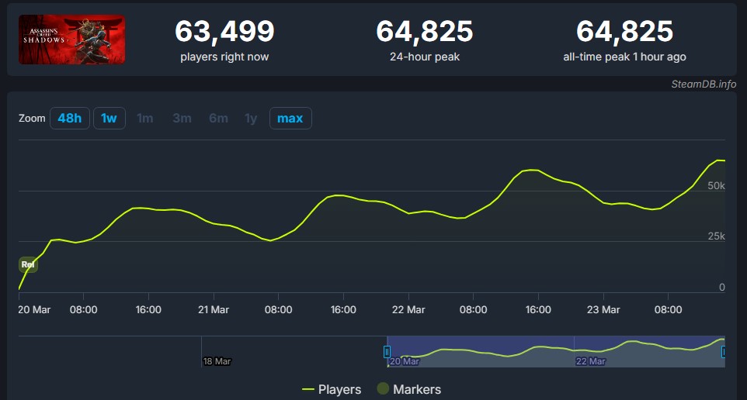Select the 48h zoom range
Viewport: 747px width, 400px height.
[70, 118]
